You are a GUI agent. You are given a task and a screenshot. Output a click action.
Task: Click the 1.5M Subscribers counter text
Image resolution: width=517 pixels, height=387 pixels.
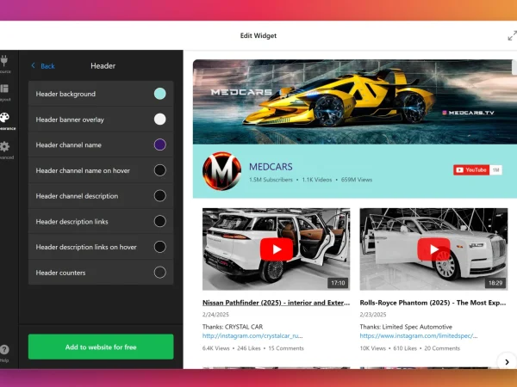point(271,180)
